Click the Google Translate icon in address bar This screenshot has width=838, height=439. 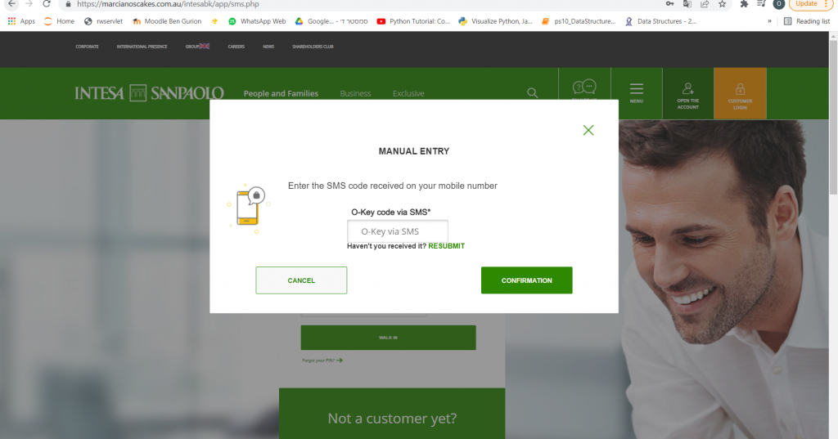[687, 4]
